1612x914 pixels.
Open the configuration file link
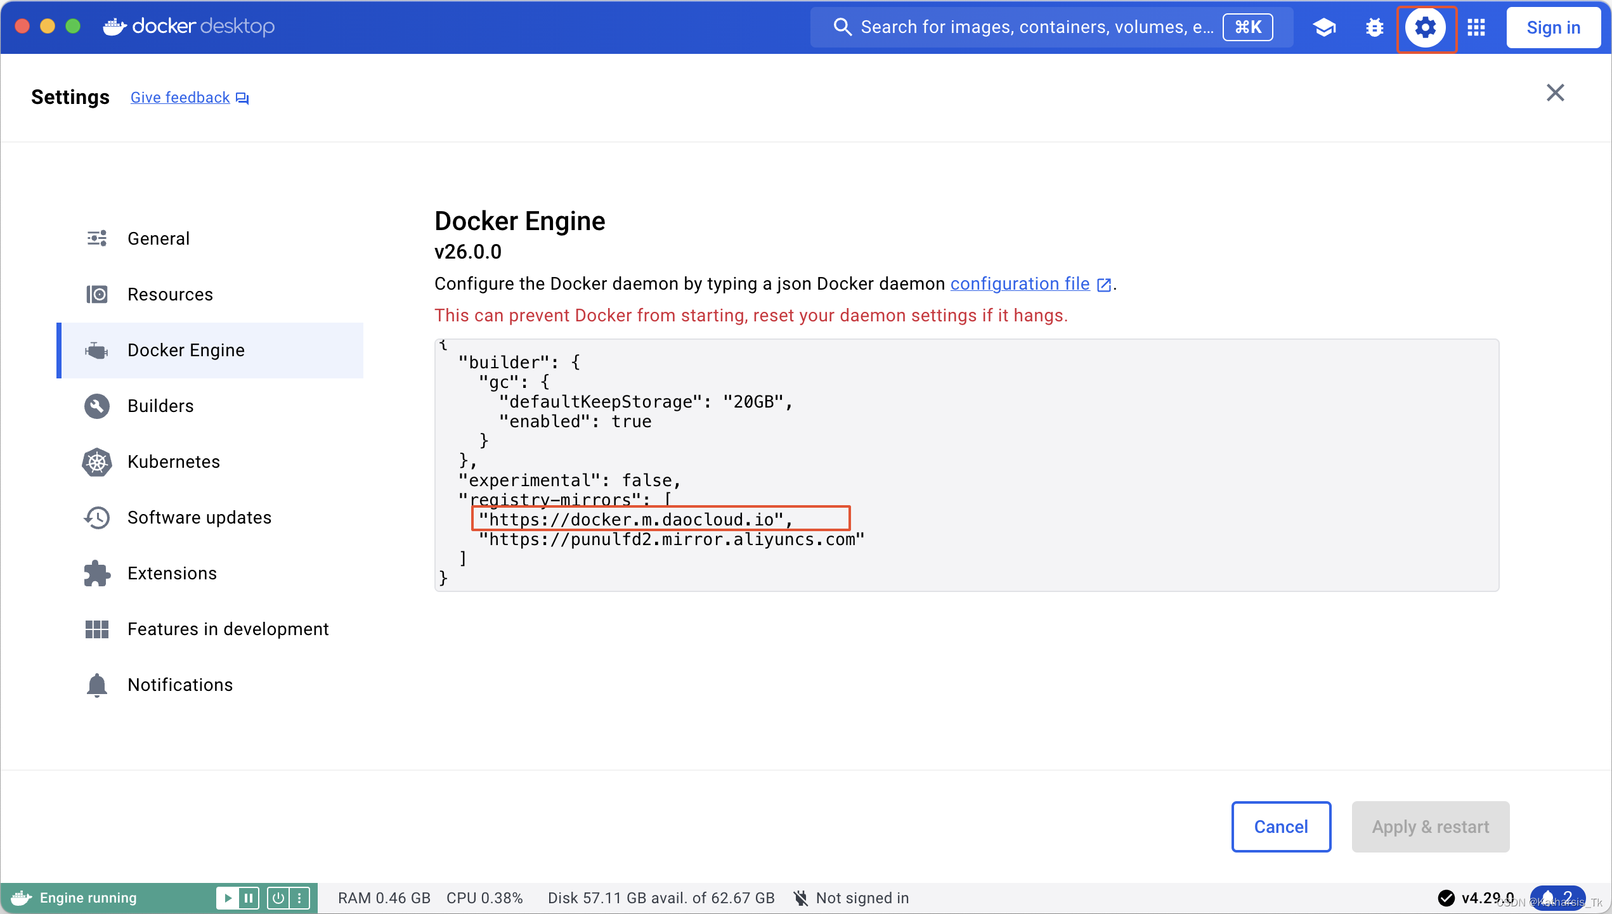click(x=1019, y=284)
